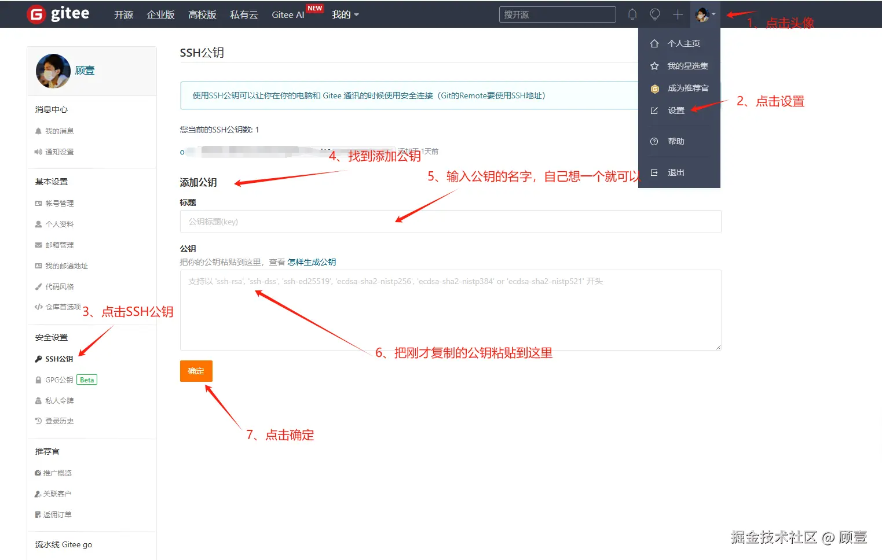Click the sidebar profile avatar

pos(53,71)
